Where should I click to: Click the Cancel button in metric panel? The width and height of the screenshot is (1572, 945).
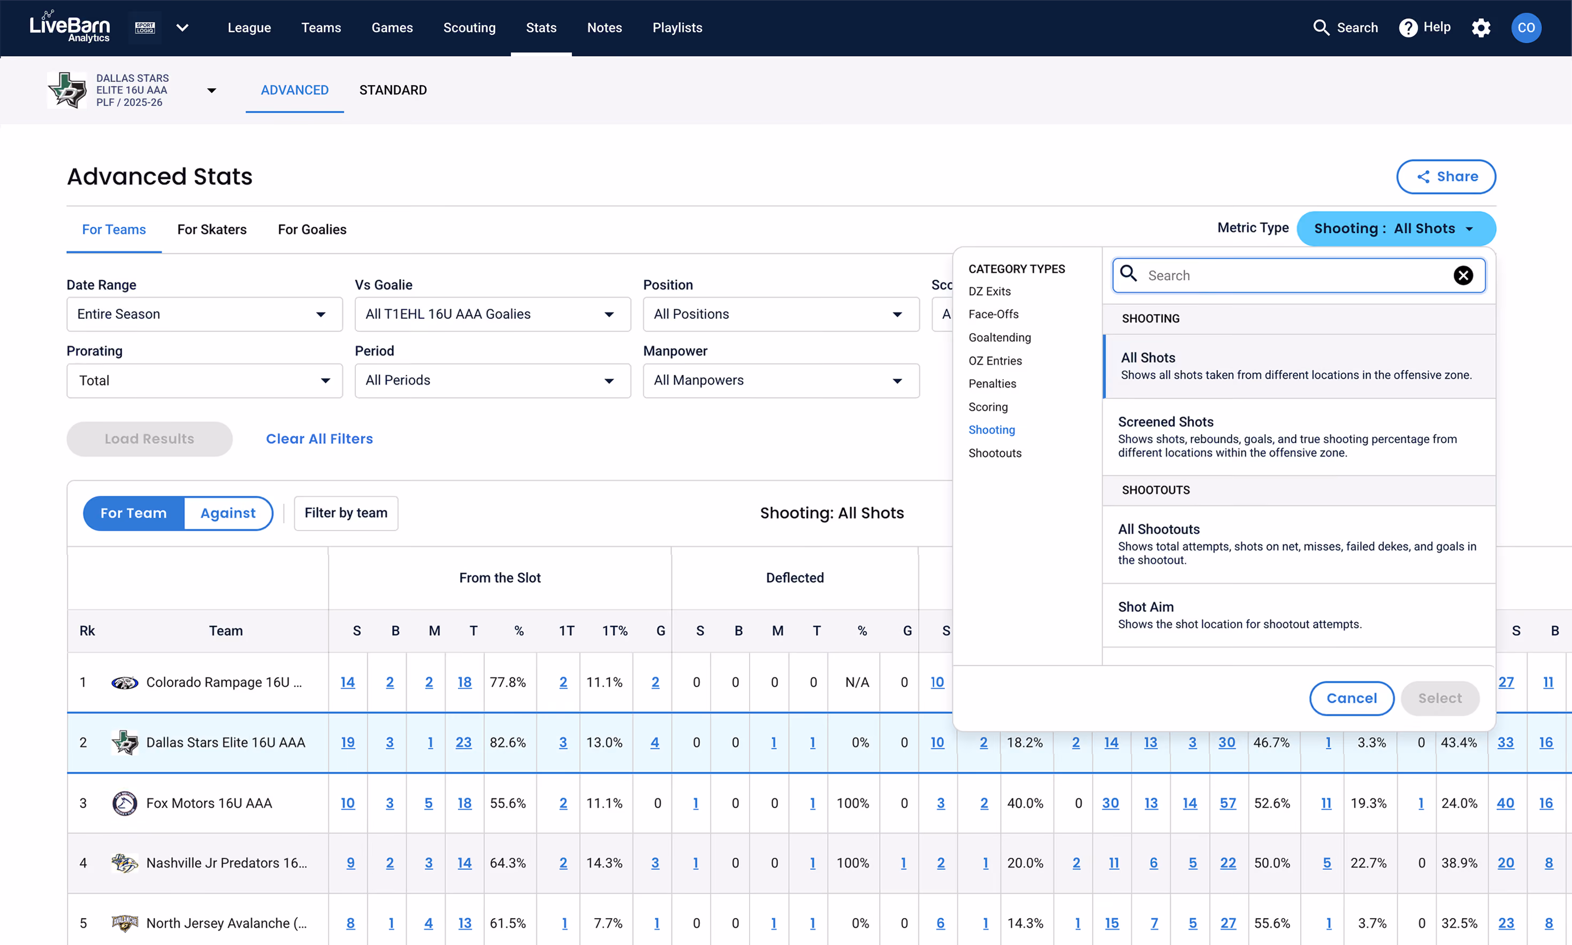pos(1351,698)
